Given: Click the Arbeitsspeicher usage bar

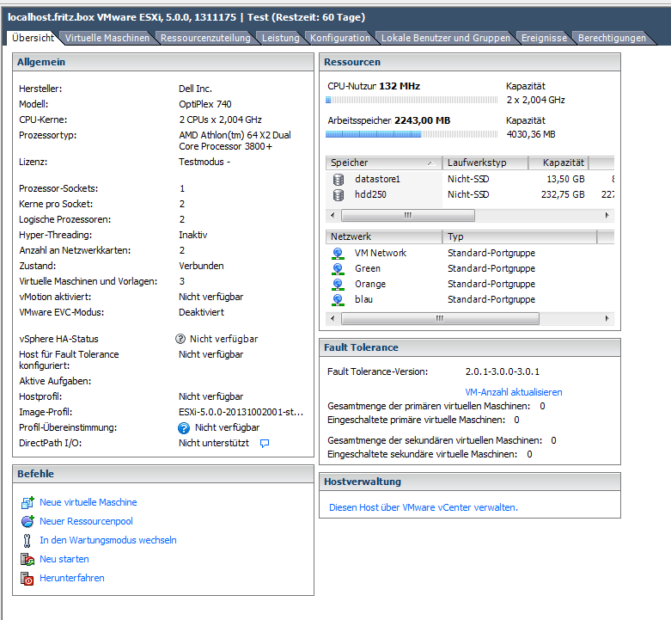Looking at the screenshot, I should [412, 134].
